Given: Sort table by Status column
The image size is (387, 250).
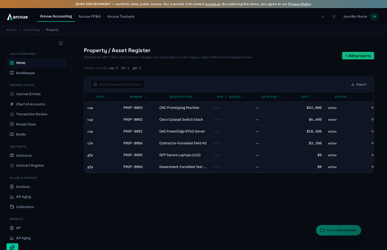Looking at the screenshot, I should click(343, 97).
